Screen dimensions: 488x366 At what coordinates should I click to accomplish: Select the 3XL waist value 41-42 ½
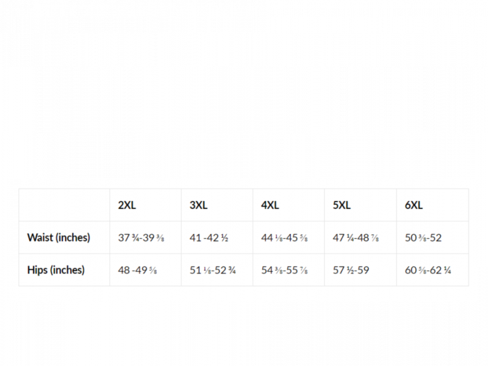[x=209, y=238]
